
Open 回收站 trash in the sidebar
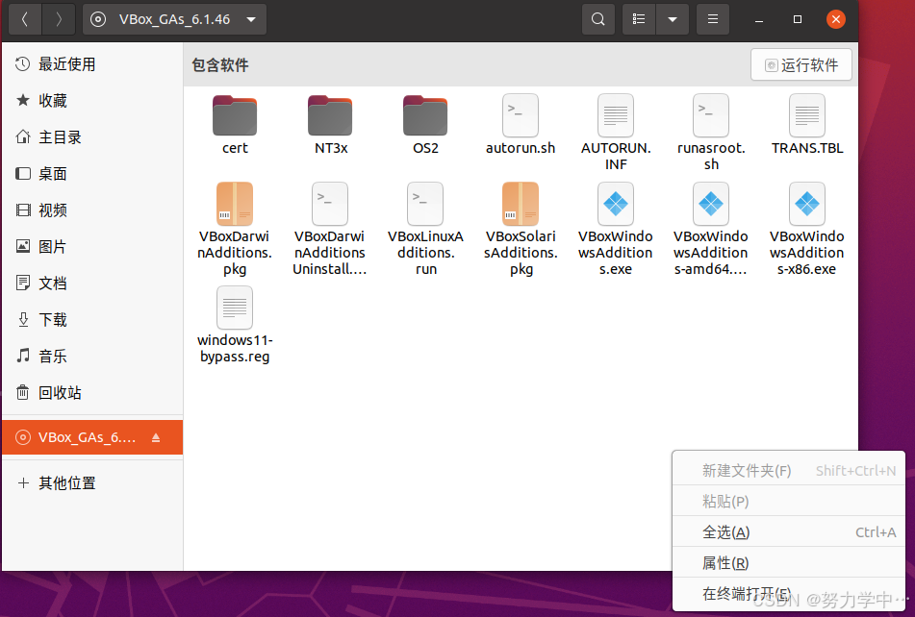coord(92,393)
